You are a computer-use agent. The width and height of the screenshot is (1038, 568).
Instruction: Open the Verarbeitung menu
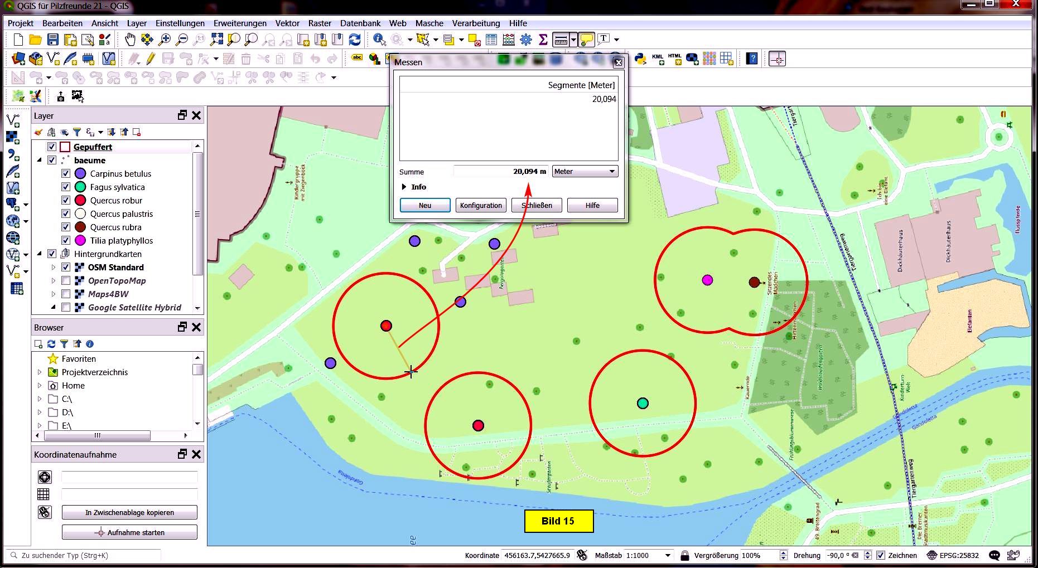click(x=476, y=23)
